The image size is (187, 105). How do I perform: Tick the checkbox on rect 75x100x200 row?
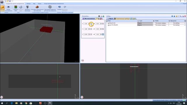[185, 25]
